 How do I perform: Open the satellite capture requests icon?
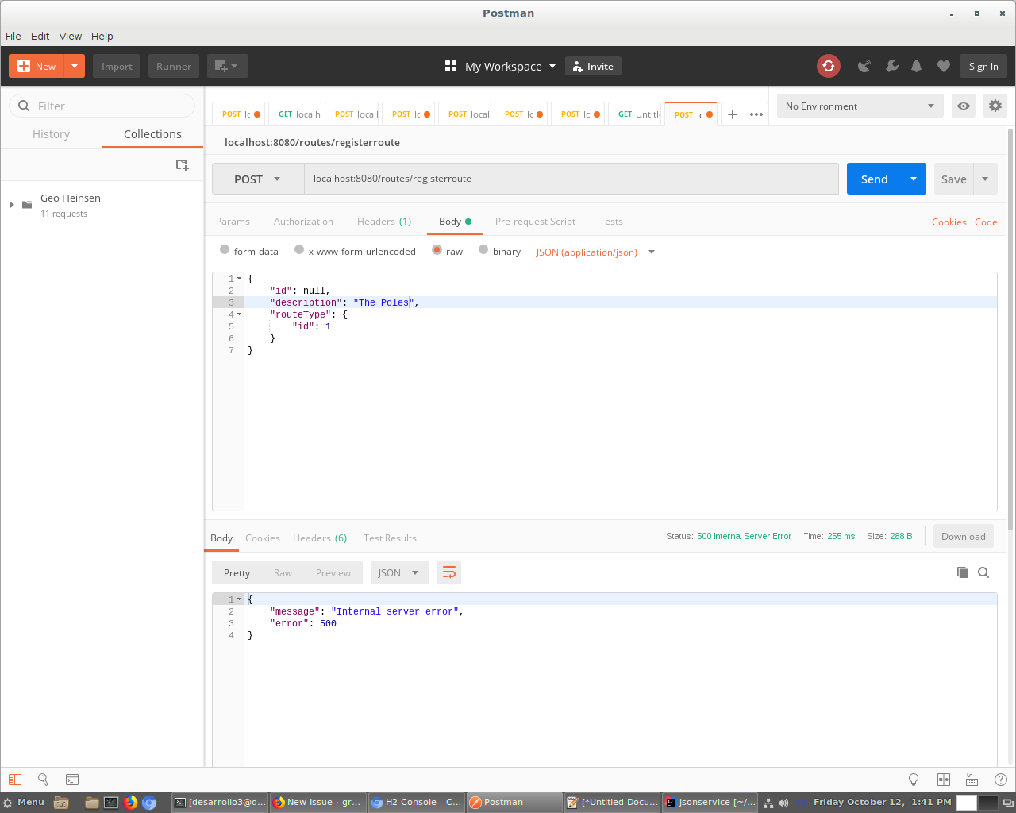click(x=864, y=66)
